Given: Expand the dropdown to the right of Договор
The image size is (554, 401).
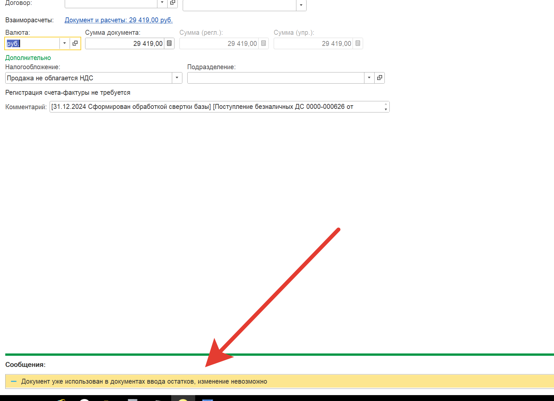Looking at the screenshot, I should [x=301, y=5].
